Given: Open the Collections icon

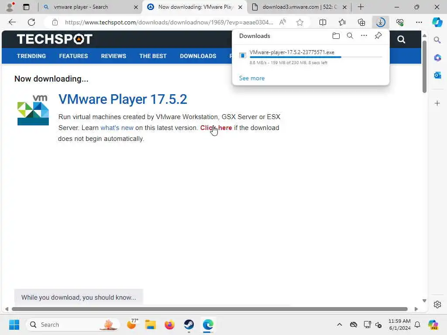Looking at the screenshot, I should pos(361,22).
